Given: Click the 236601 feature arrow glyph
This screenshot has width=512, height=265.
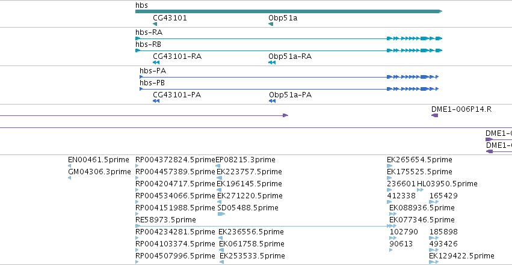Looking at the screenshot, I should pos(389,190).
